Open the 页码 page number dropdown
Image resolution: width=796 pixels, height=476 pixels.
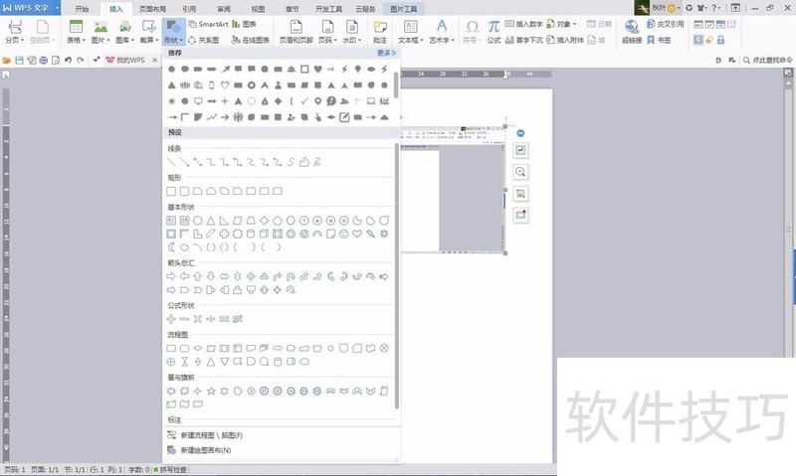(328, 32)
